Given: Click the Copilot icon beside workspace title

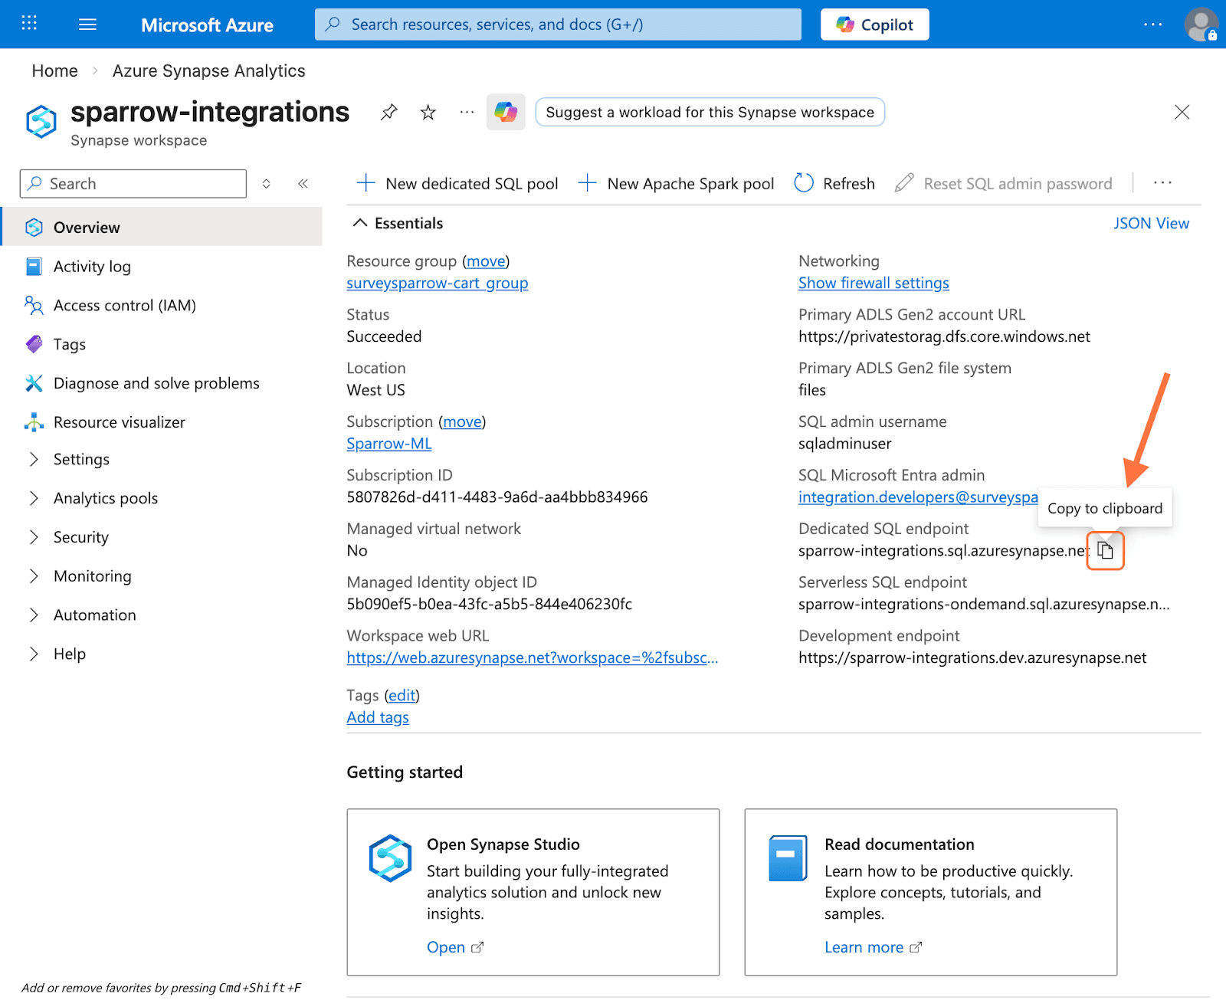Looking at the screenshot, I should click(506, 113).
